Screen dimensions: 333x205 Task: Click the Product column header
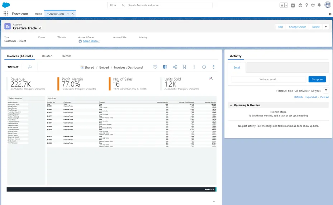click(102, 102)
